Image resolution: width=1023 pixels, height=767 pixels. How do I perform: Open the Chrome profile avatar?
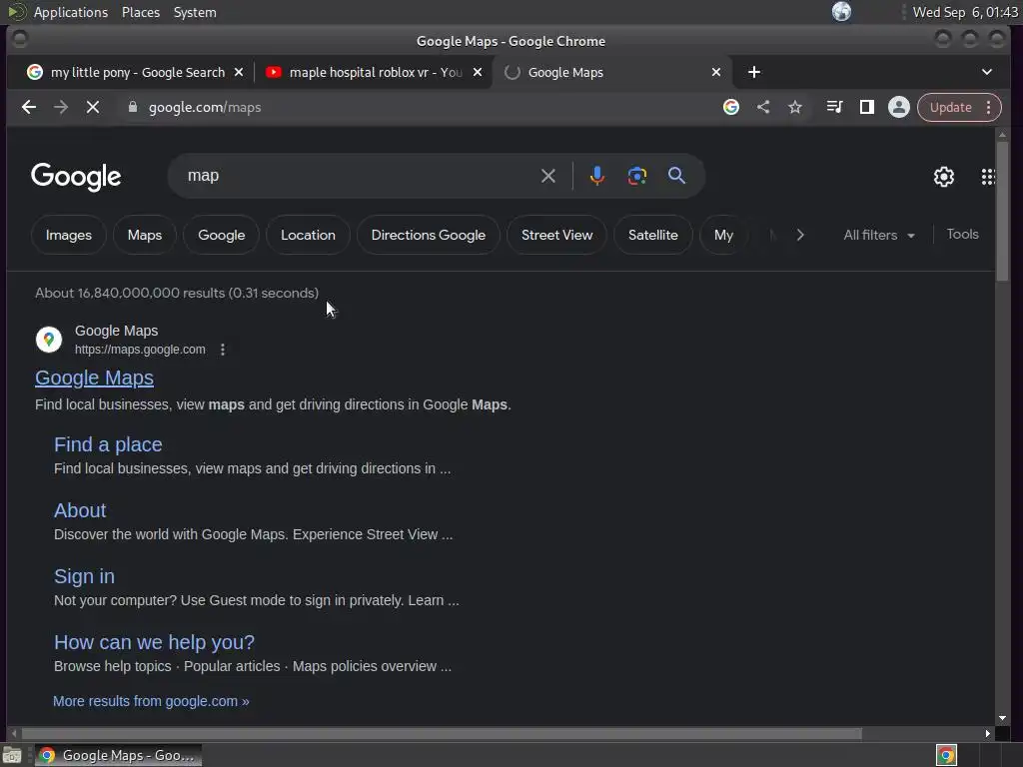click(x=898, y=107)
